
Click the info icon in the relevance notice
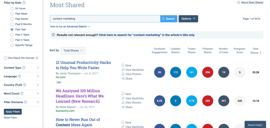coord(53,35)
